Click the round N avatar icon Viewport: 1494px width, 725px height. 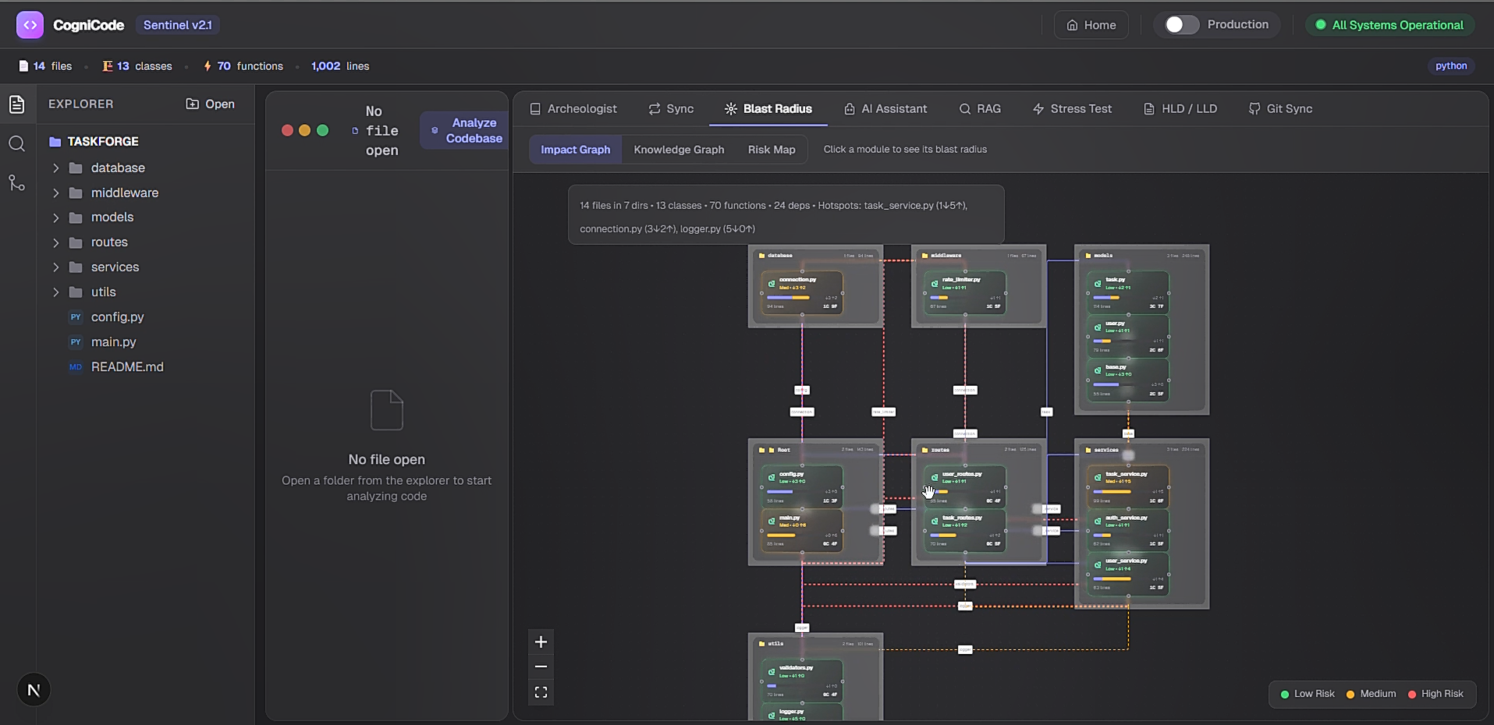coord(34,690)
